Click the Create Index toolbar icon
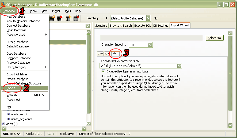This screenshot has width=237, height=138. tap(68, 18)
